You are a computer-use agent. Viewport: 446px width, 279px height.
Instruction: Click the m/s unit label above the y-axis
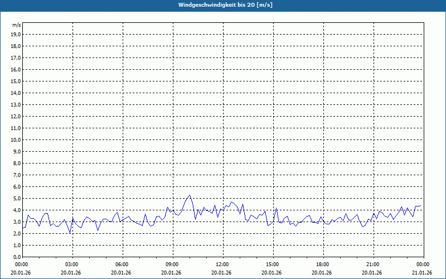pos(16,25)
